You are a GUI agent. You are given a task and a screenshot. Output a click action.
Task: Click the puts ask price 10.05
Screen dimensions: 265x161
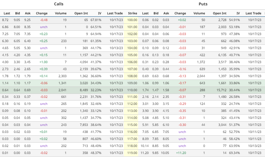click(x=165, y=153)
